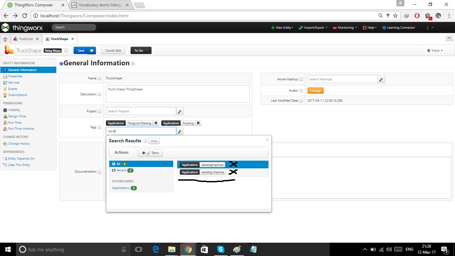Viewport: 455px width, 256px height.
Task: Click the mashup picker wand icon
Action: coord(381,79)
